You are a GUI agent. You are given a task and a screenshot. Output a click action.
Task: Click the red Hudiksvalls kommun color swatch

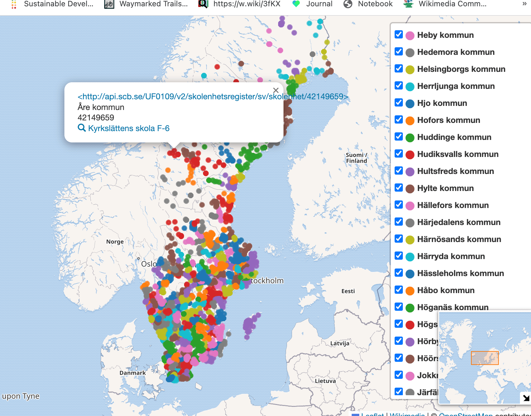410,155
